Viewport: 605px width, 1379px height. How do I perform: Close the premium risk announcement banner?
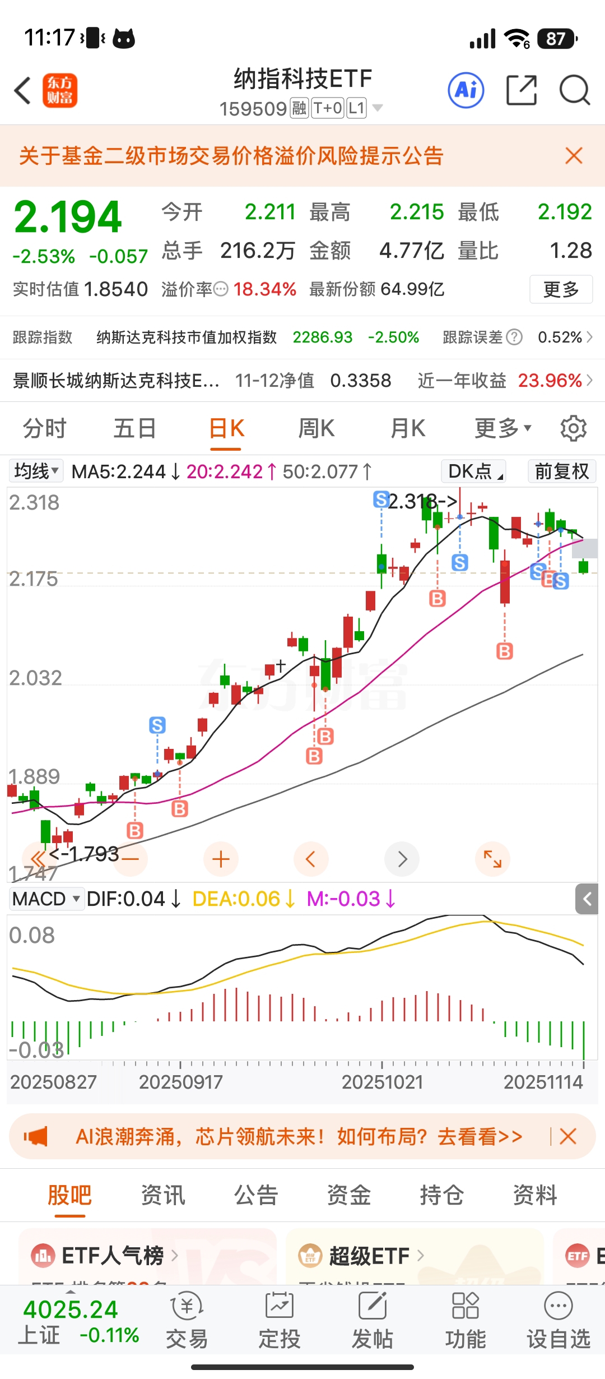tap(574, 156)
